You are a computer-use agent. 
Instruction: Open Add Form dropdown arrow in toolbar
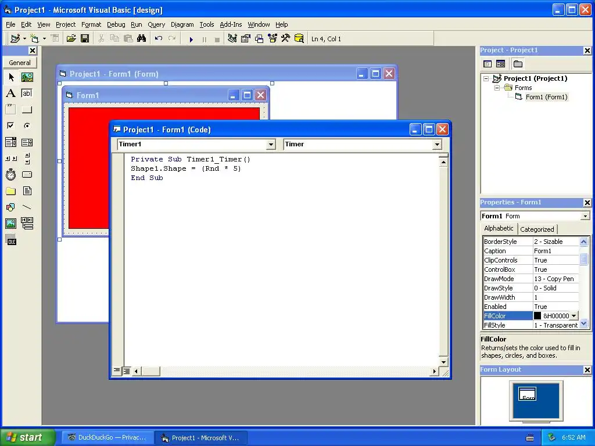tap(44, 39)
